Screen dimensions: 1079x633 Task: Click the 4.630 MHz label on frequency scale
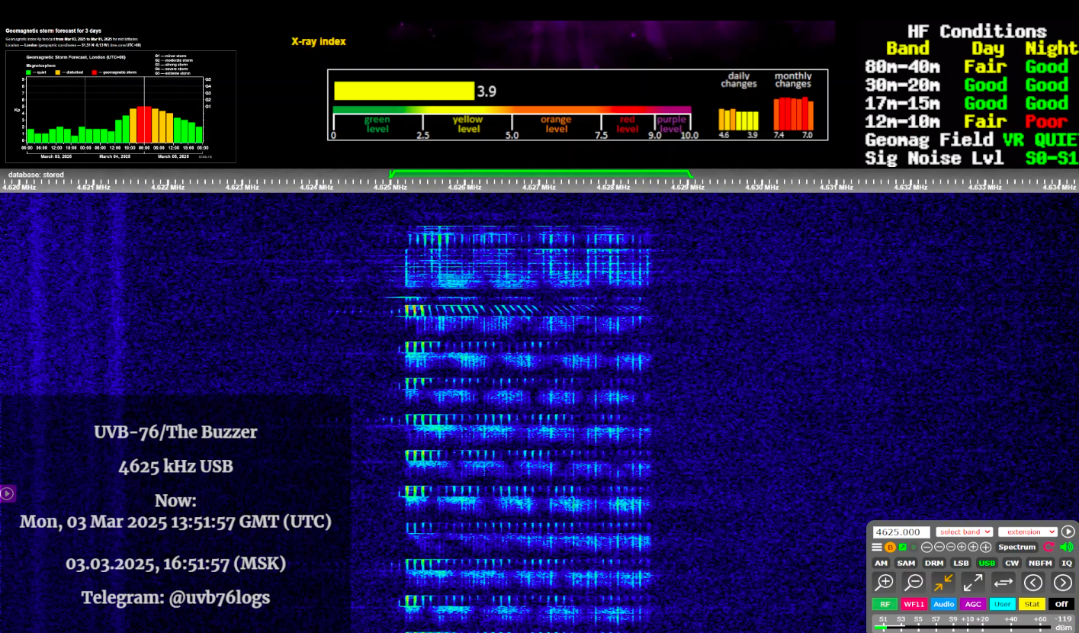[762, 187]
